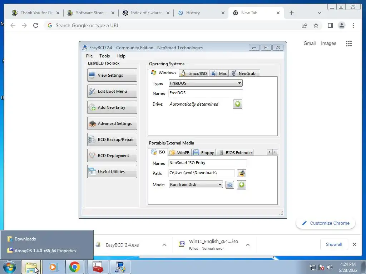The image size is (366, 274).
Task: Switch to the WinPE tab
Action: click(179, 153)
